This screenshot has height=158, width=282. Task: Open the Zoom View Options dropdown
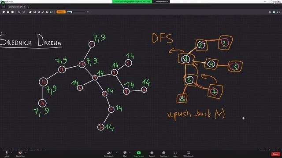(162, 2)
